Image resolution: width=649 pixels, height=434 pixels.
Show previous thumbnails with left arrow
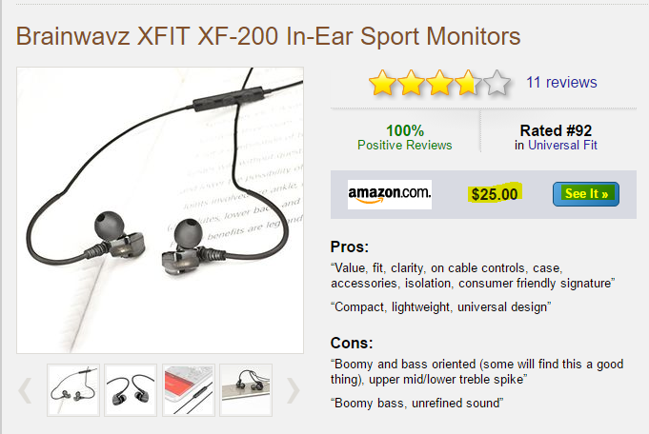(x=25, y=390)
